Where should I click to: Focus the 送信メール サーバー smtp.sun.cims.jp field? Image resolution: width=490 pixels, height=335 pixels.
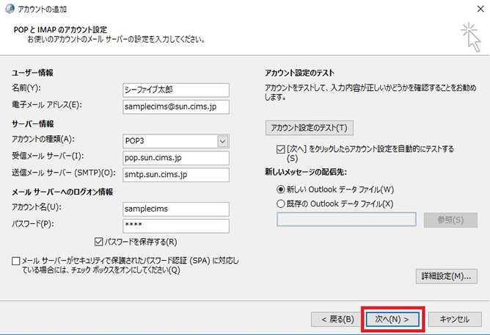[x=176, y=175]
